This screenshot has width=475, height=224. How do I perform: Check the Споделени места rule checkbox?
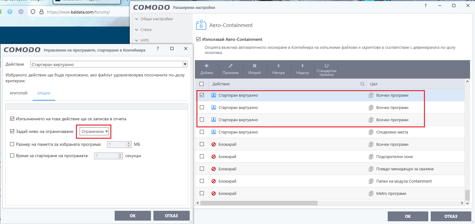click(202, 132)
